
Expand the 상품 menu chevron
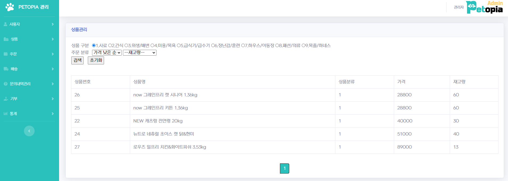point(53,39)
